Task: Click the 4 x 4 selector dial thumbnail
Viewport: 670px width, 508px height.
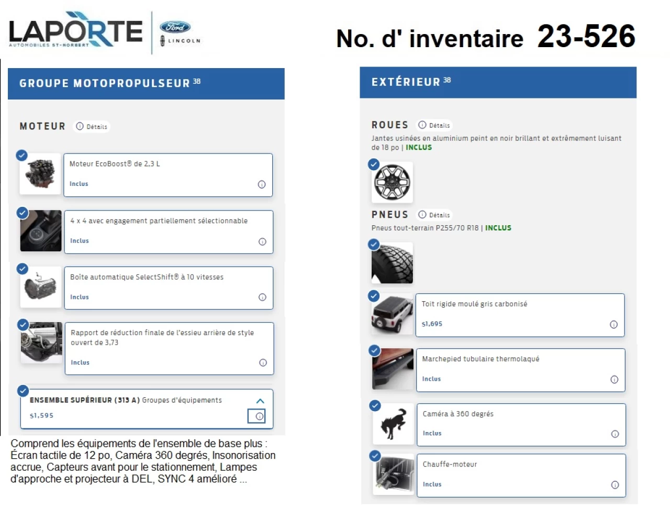Action: 41,231
